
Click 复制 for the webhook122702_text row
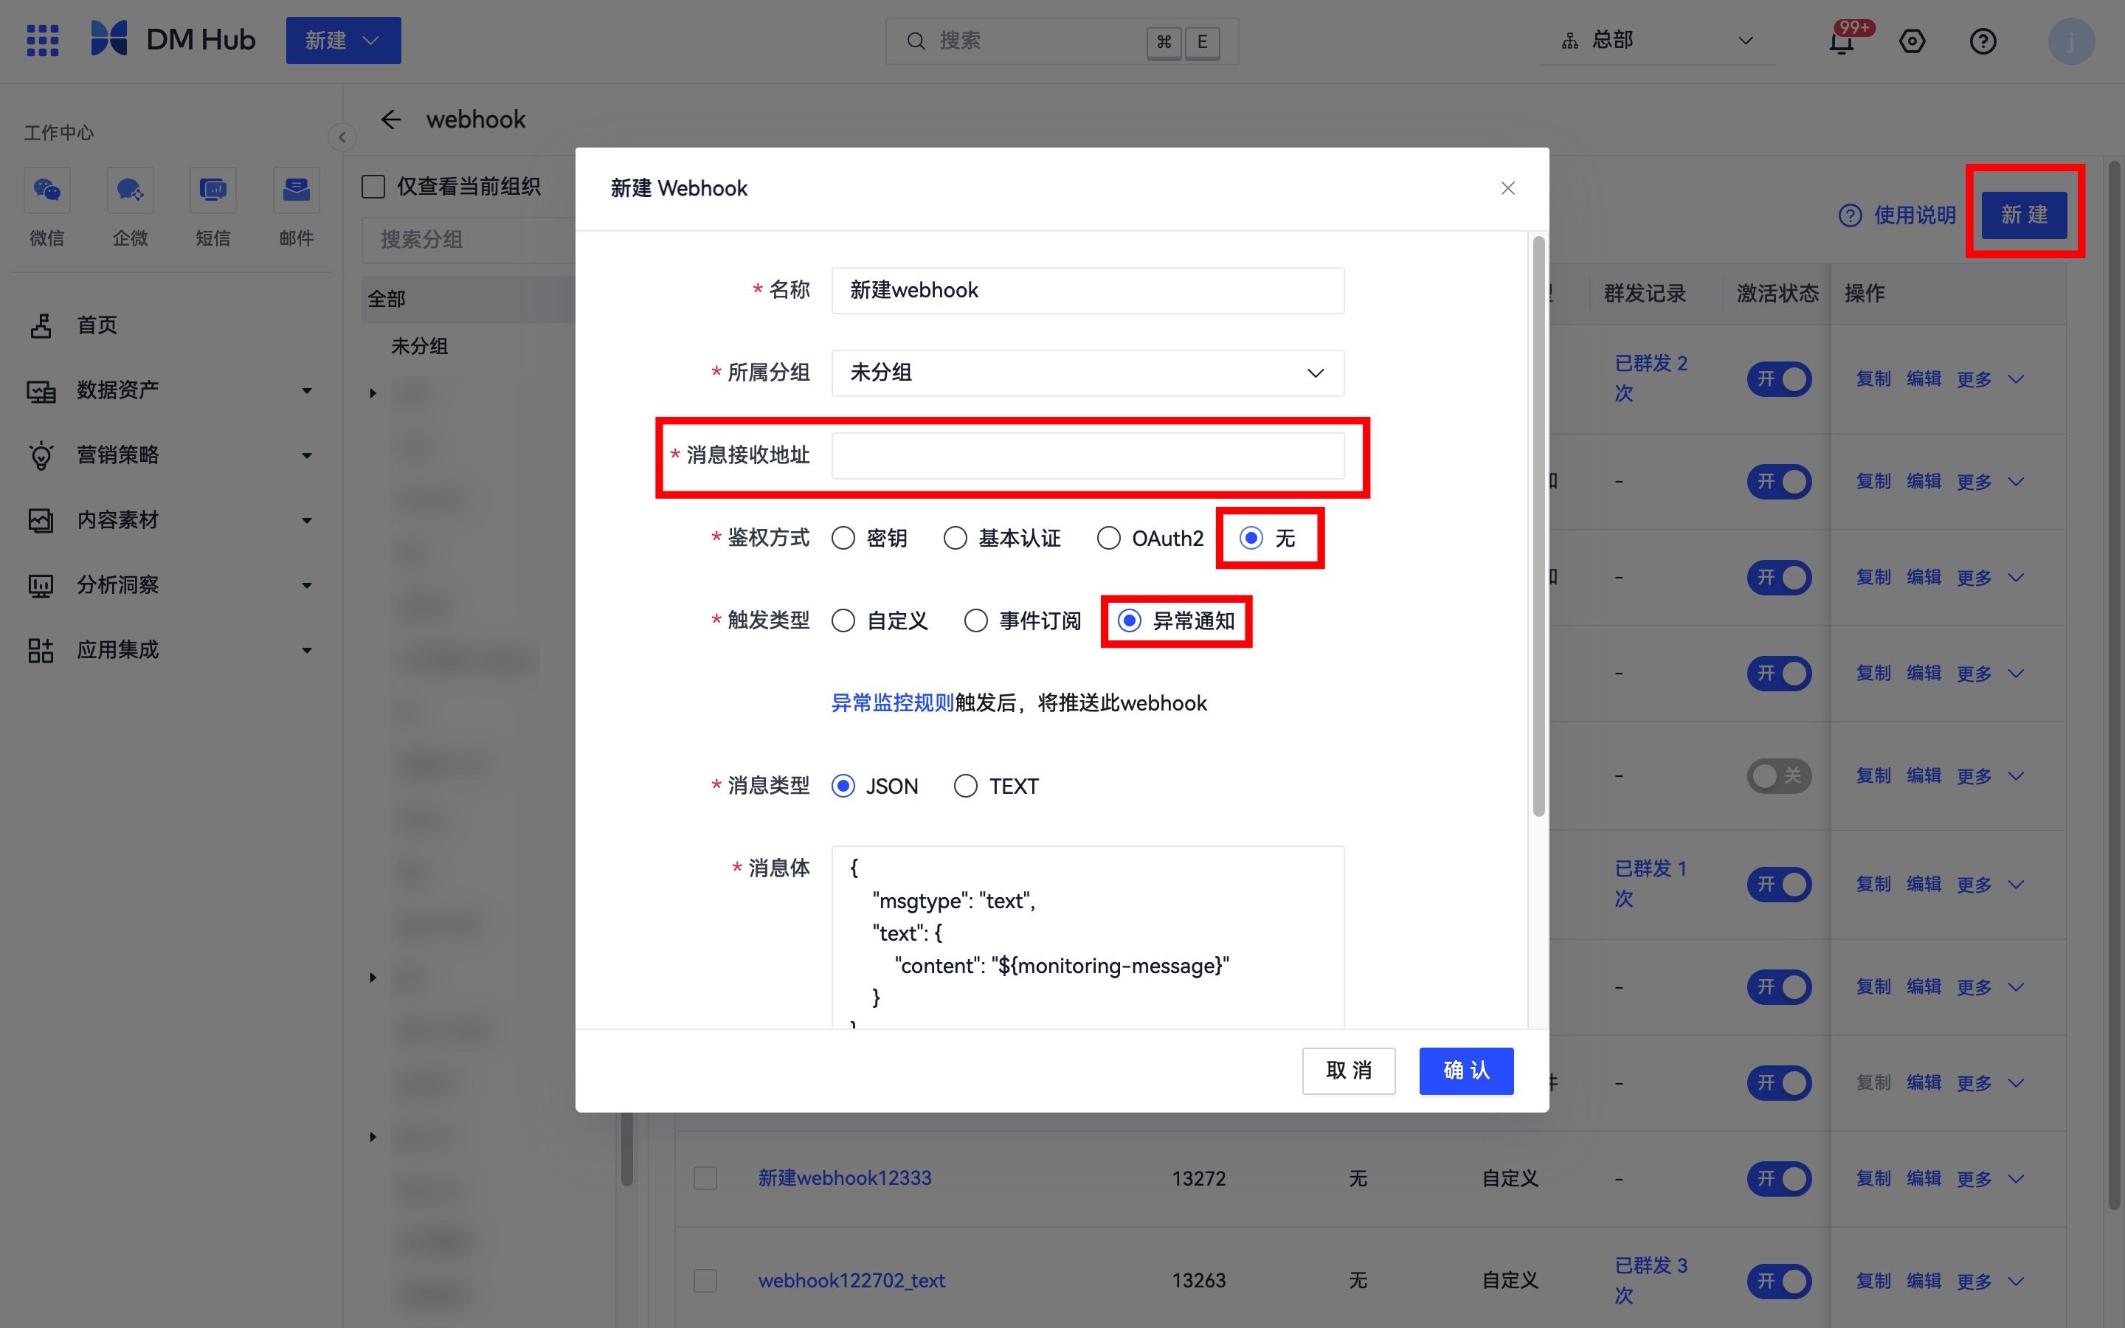click(x=1873, y=1282)
